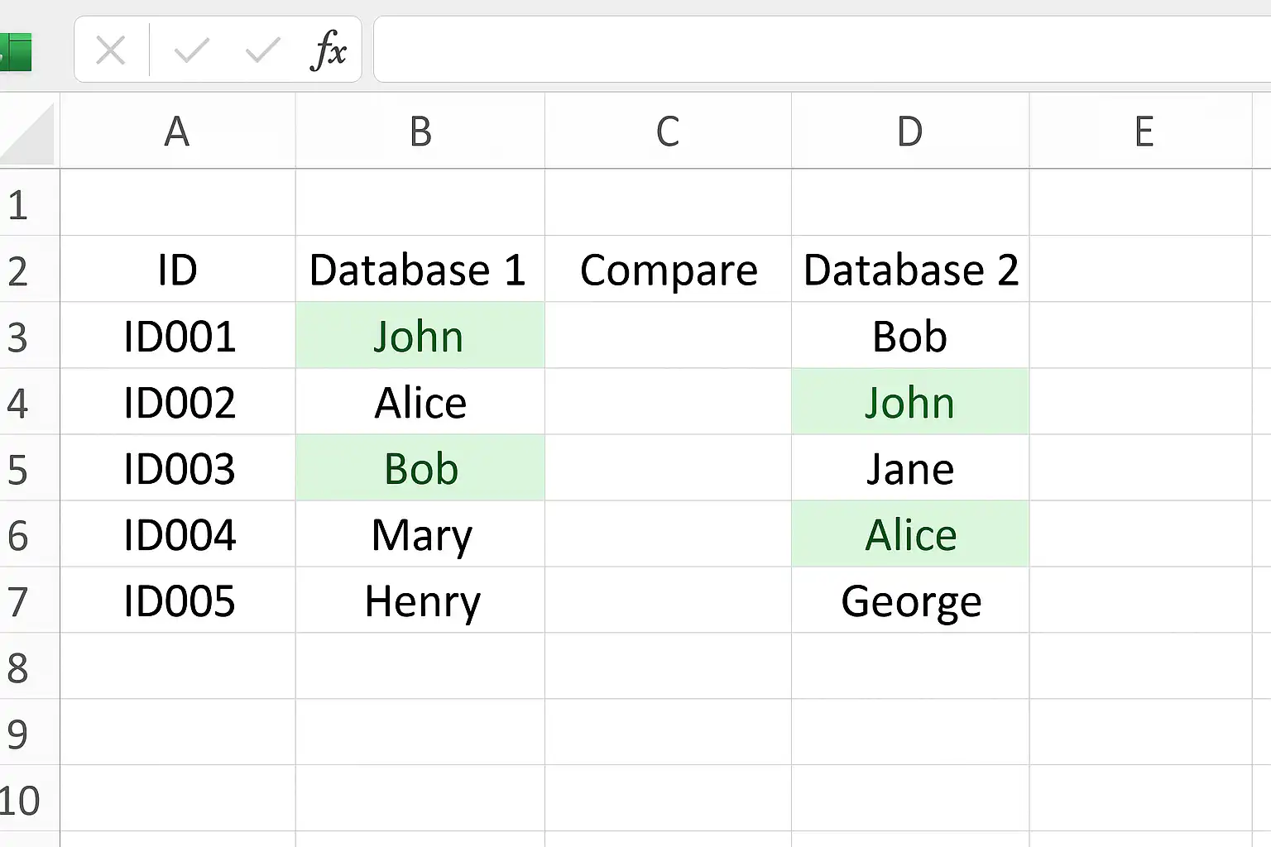
Task: Click the green highlighted John cell in Database 1
Action: [420, 336]
